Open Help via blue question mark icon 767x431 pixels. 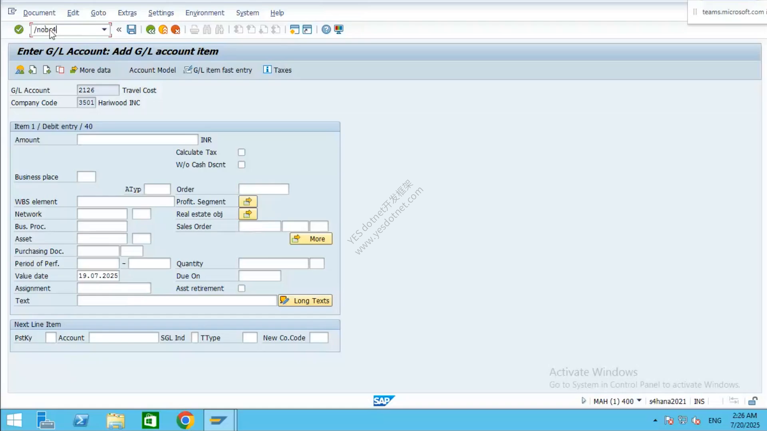[x=326, y=30]
